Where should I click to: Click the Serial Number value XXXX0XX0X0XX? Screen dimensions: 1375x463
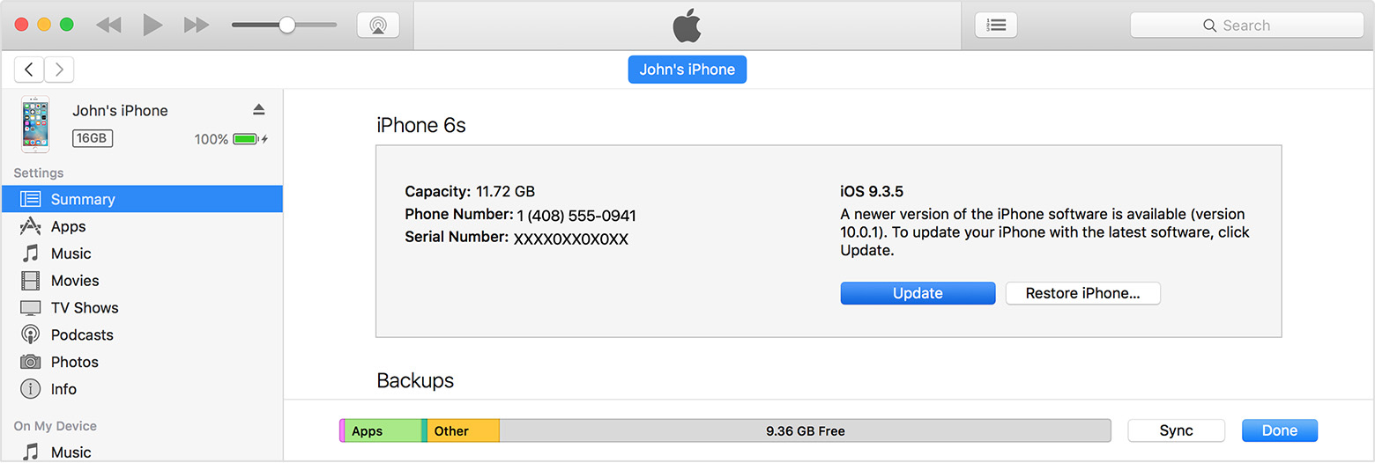tap(571, 239)
